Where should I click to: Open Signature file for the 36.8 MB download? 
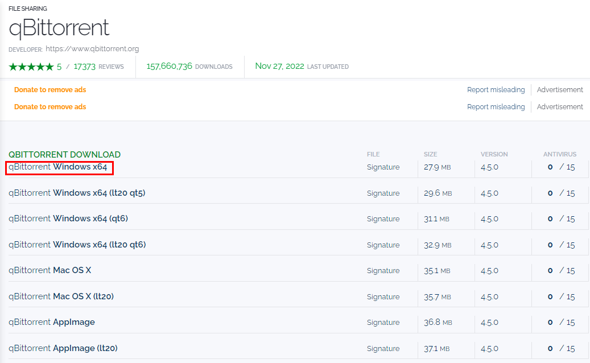tap(383, 323)
